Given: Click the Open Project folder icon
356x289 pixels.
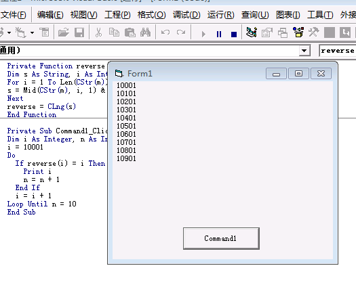Looking at the screenshot, I should [x=63, y=32].
